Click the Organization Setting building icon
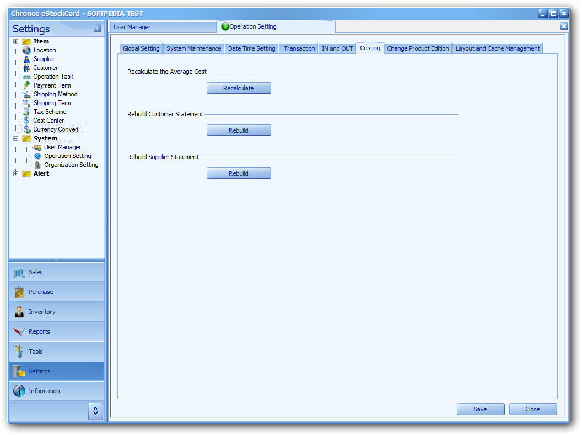Screen dimensions: 582x435 tap(37, 165)
